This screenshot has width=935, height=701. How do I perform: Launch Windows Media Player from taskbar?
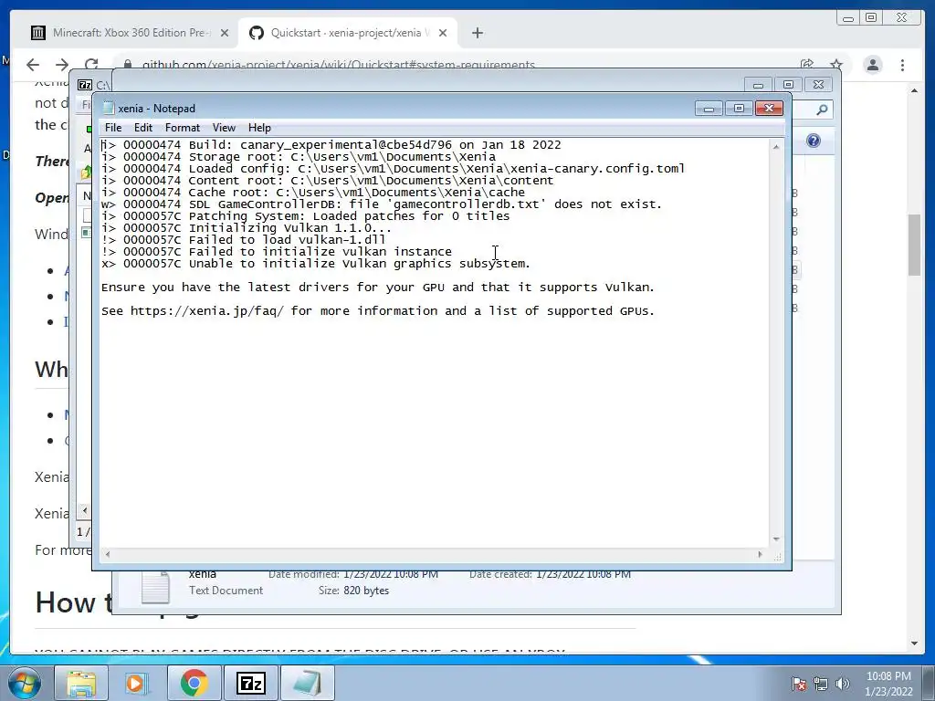(137, 683)
